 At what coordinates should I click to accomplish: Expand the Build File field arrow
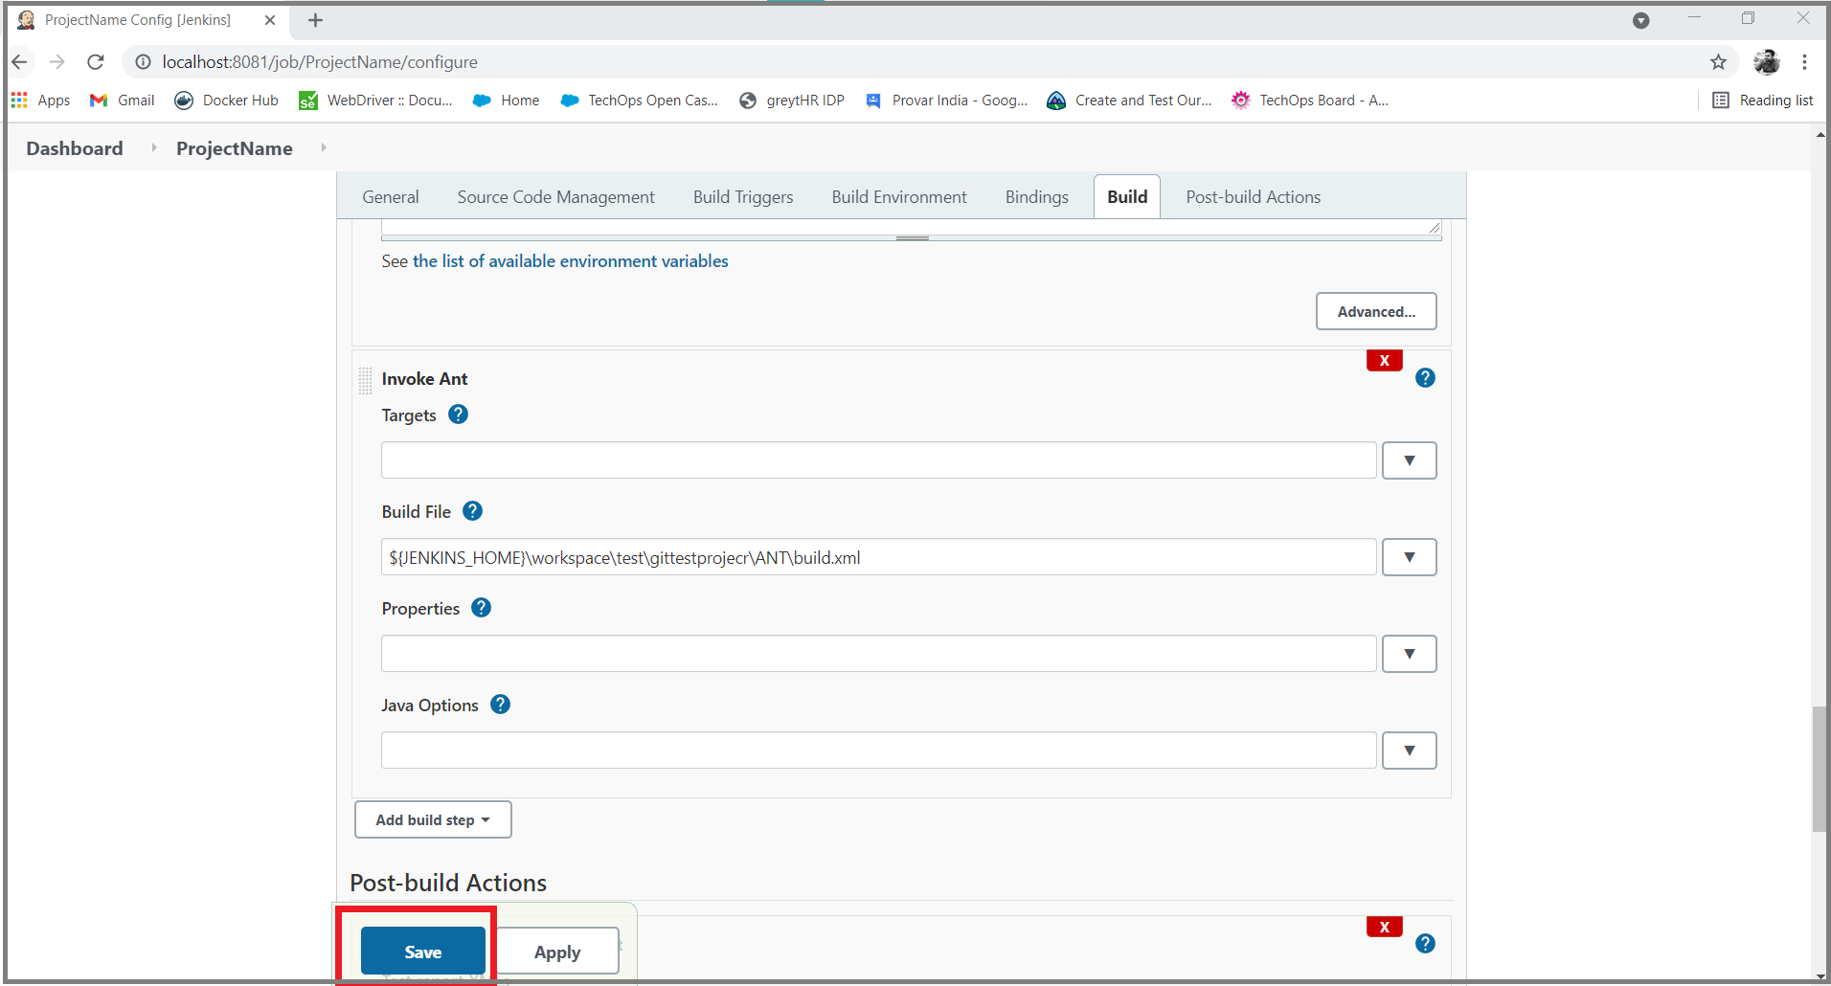(1409, 557)
